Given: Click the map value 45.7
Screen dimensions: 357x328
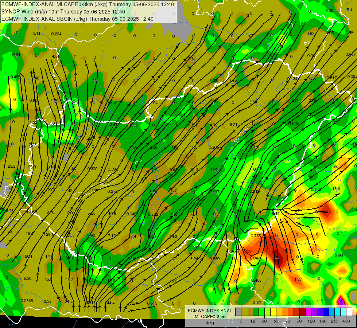Looking at the screenshot, I should [69, 280].
